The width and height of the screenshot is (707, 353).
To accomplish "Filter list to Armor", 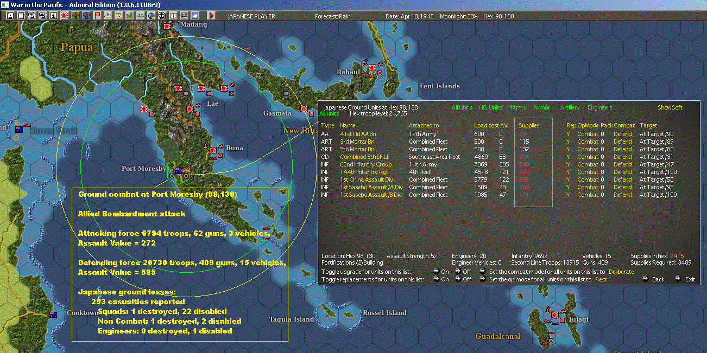I will point(541,107).
